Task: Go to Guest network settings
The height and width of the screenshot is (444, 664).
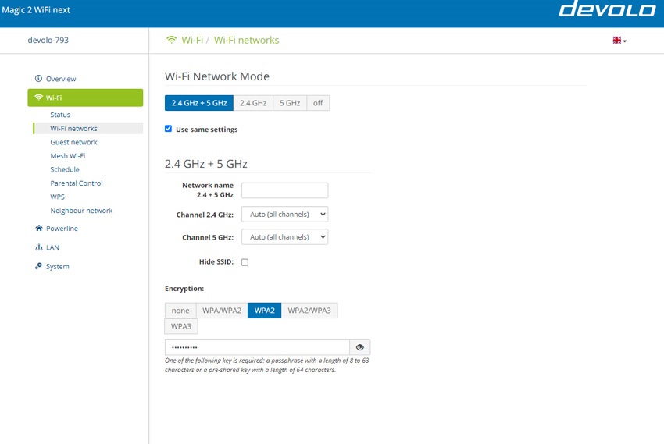Action: click(73, 142)
